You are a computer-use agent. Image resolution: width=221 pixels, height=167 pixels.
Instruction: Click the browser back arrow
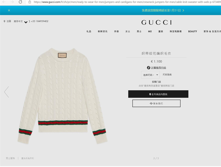click(x=4, y=2)
